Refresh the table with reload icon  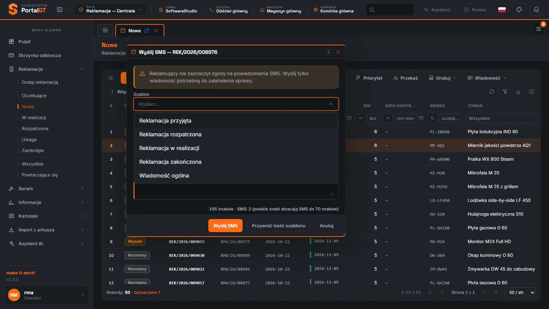492,92
